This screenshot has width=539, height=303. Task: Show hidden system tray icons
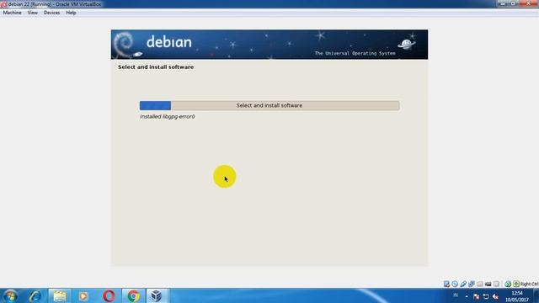[467, 296]
